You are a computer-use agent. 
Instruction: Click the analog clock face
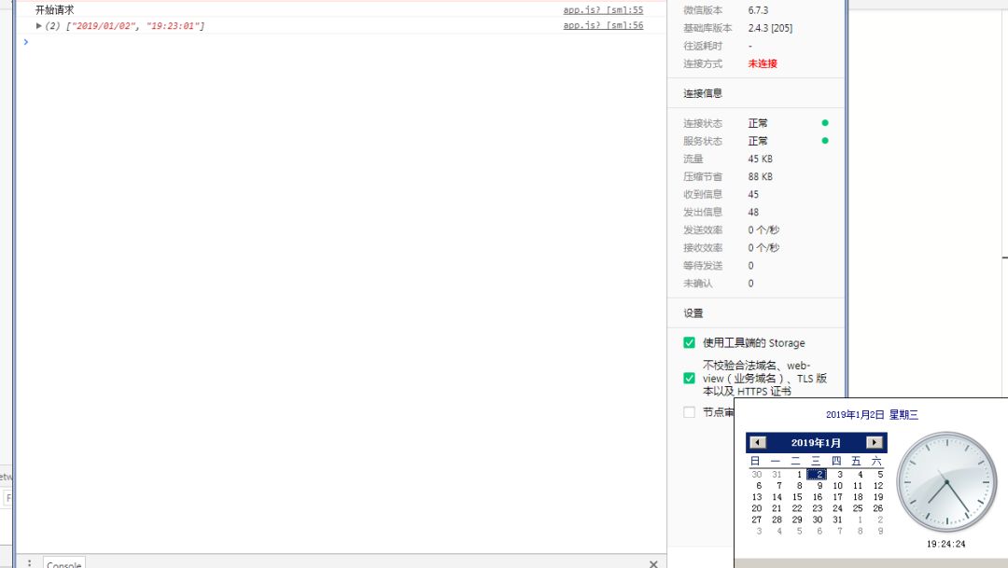pos(946,482)
